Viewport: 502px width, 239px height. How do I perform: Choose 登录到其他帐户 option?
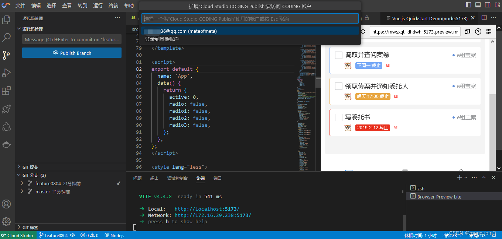tap(250, 39)
